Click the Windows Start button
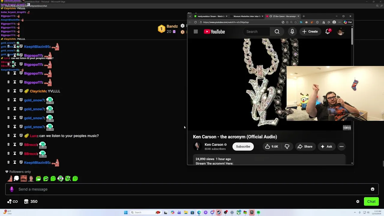 click(126, 212)
